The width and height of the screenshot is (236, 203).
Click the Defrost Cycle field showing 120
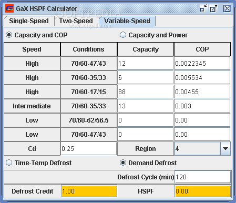coord(203,177)
